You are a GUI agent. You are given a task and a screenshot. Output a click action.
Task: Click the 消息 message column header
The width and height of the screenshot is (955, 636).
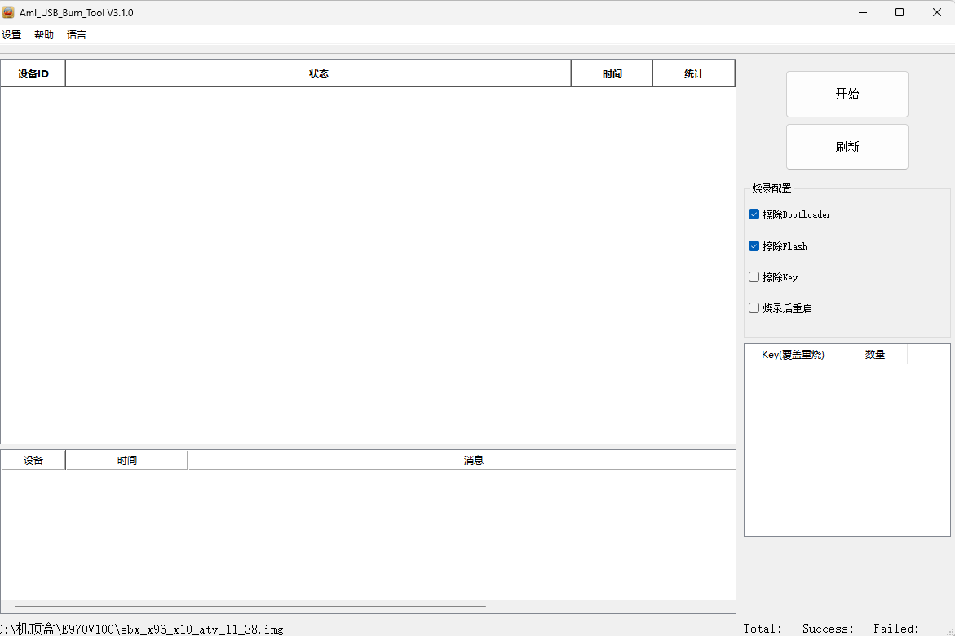coord(474,459)
